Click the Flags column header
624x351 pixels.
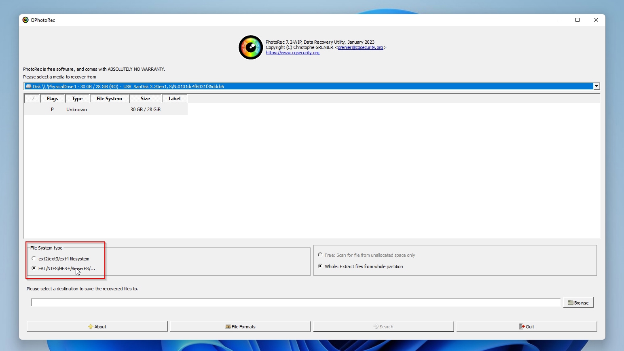pos(52,98)
